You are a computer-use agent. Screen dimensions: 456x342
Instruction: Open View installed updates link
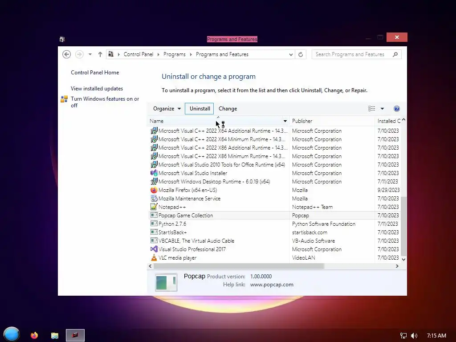pos(97,89)
